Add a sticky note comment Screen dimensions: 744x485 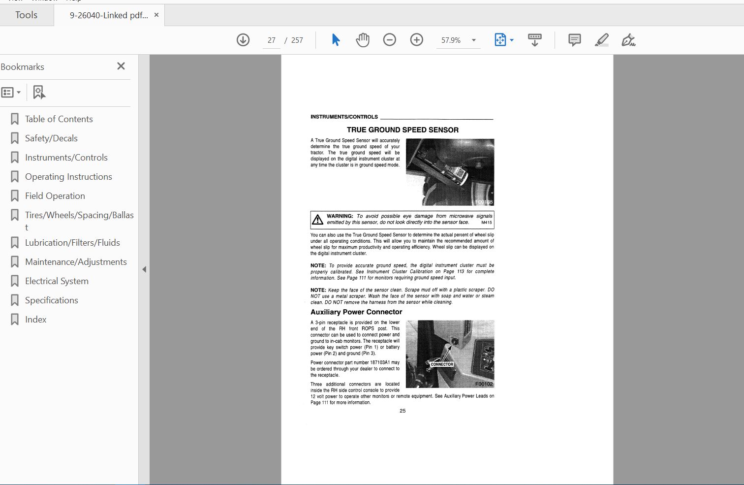(575, 40)
